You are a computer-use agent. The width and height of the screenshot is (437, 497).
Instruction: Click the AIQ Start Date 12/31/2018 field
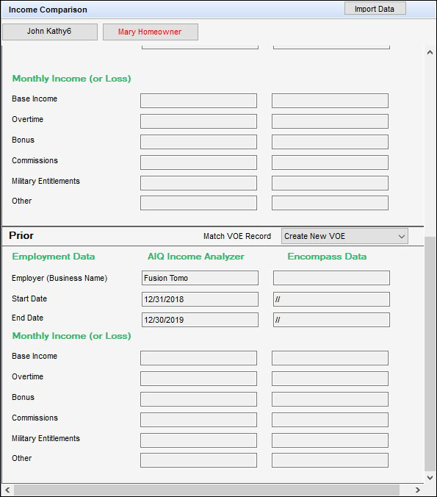200,299
